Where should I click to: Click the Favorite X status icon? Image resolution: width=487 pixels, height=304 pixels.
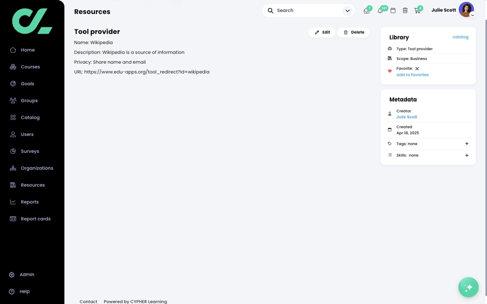417,68
